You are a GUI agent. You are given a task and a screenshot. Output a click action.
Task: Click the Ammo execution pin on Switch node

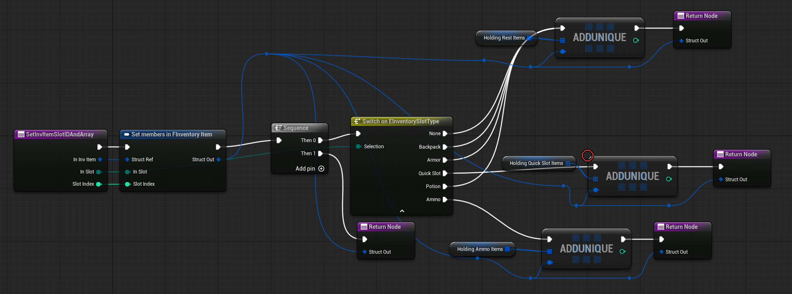click(445, 200)
